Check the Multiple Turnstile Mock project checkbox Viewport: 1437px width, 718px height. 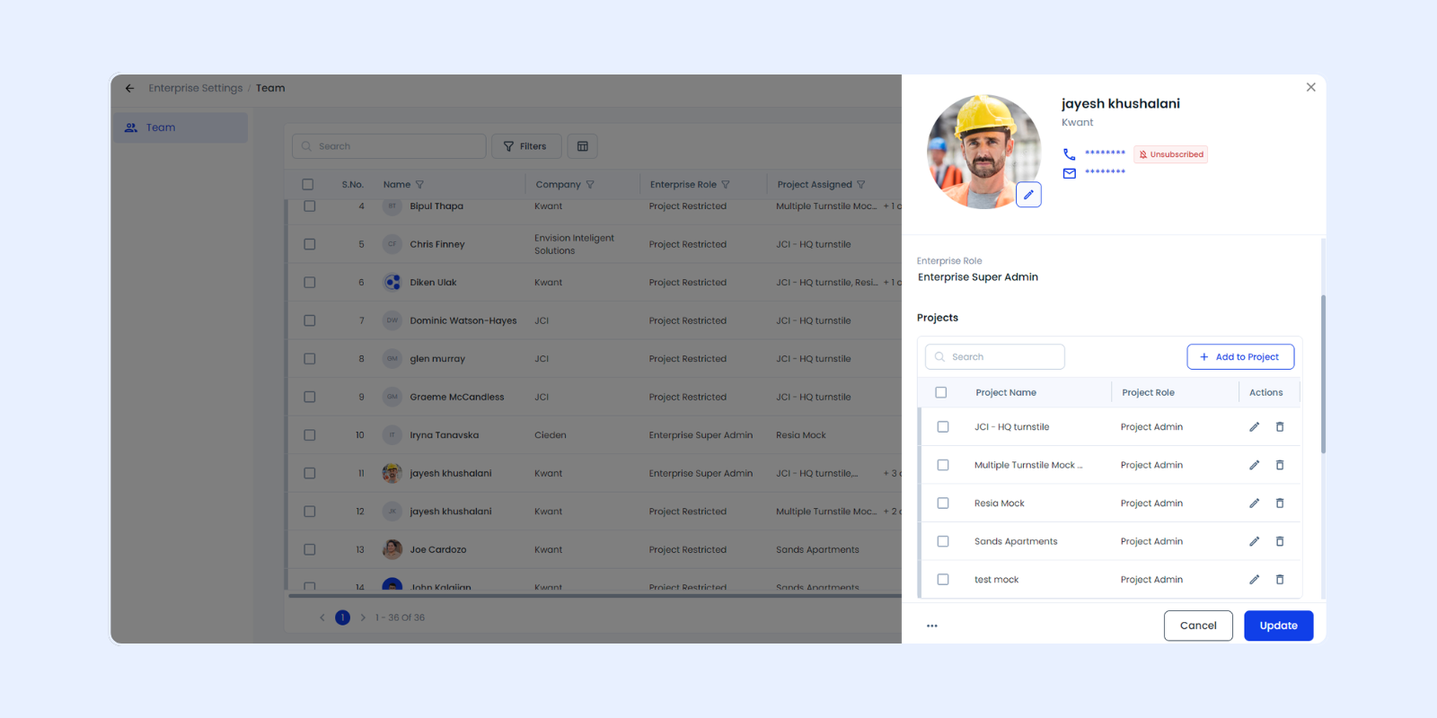point(943,465)
